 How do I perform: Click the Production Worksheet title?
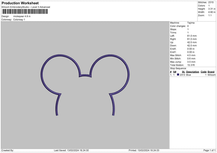point(20,3)
